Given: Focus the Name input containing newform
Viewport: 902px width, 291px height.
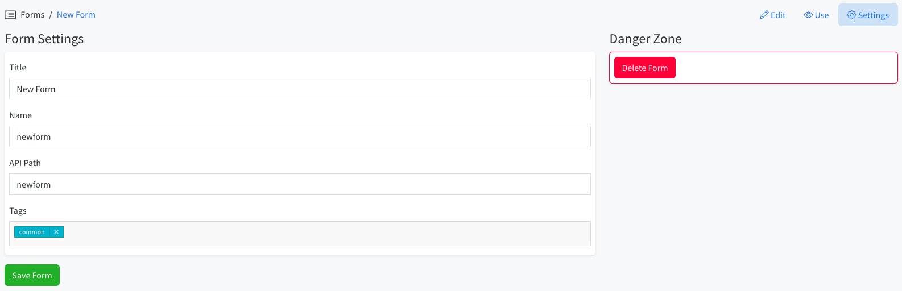Looking at the screenshot, I should [300, 136].
